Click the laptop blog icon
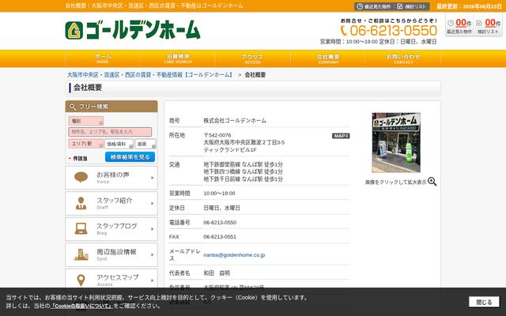Image resolution: width=506 pixels, height=316 pixels. [81, 228]
